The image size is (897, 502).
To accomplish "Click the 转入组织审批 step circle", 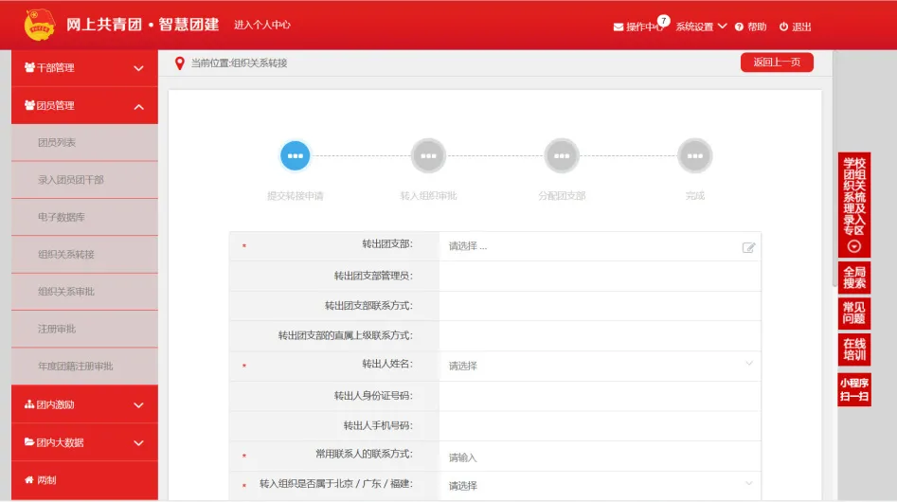I will [x=428, y=155].
